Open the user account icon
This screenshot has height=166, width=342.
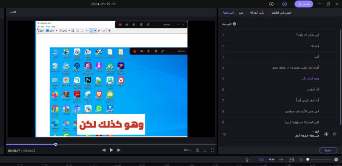[x=284, y=4]
